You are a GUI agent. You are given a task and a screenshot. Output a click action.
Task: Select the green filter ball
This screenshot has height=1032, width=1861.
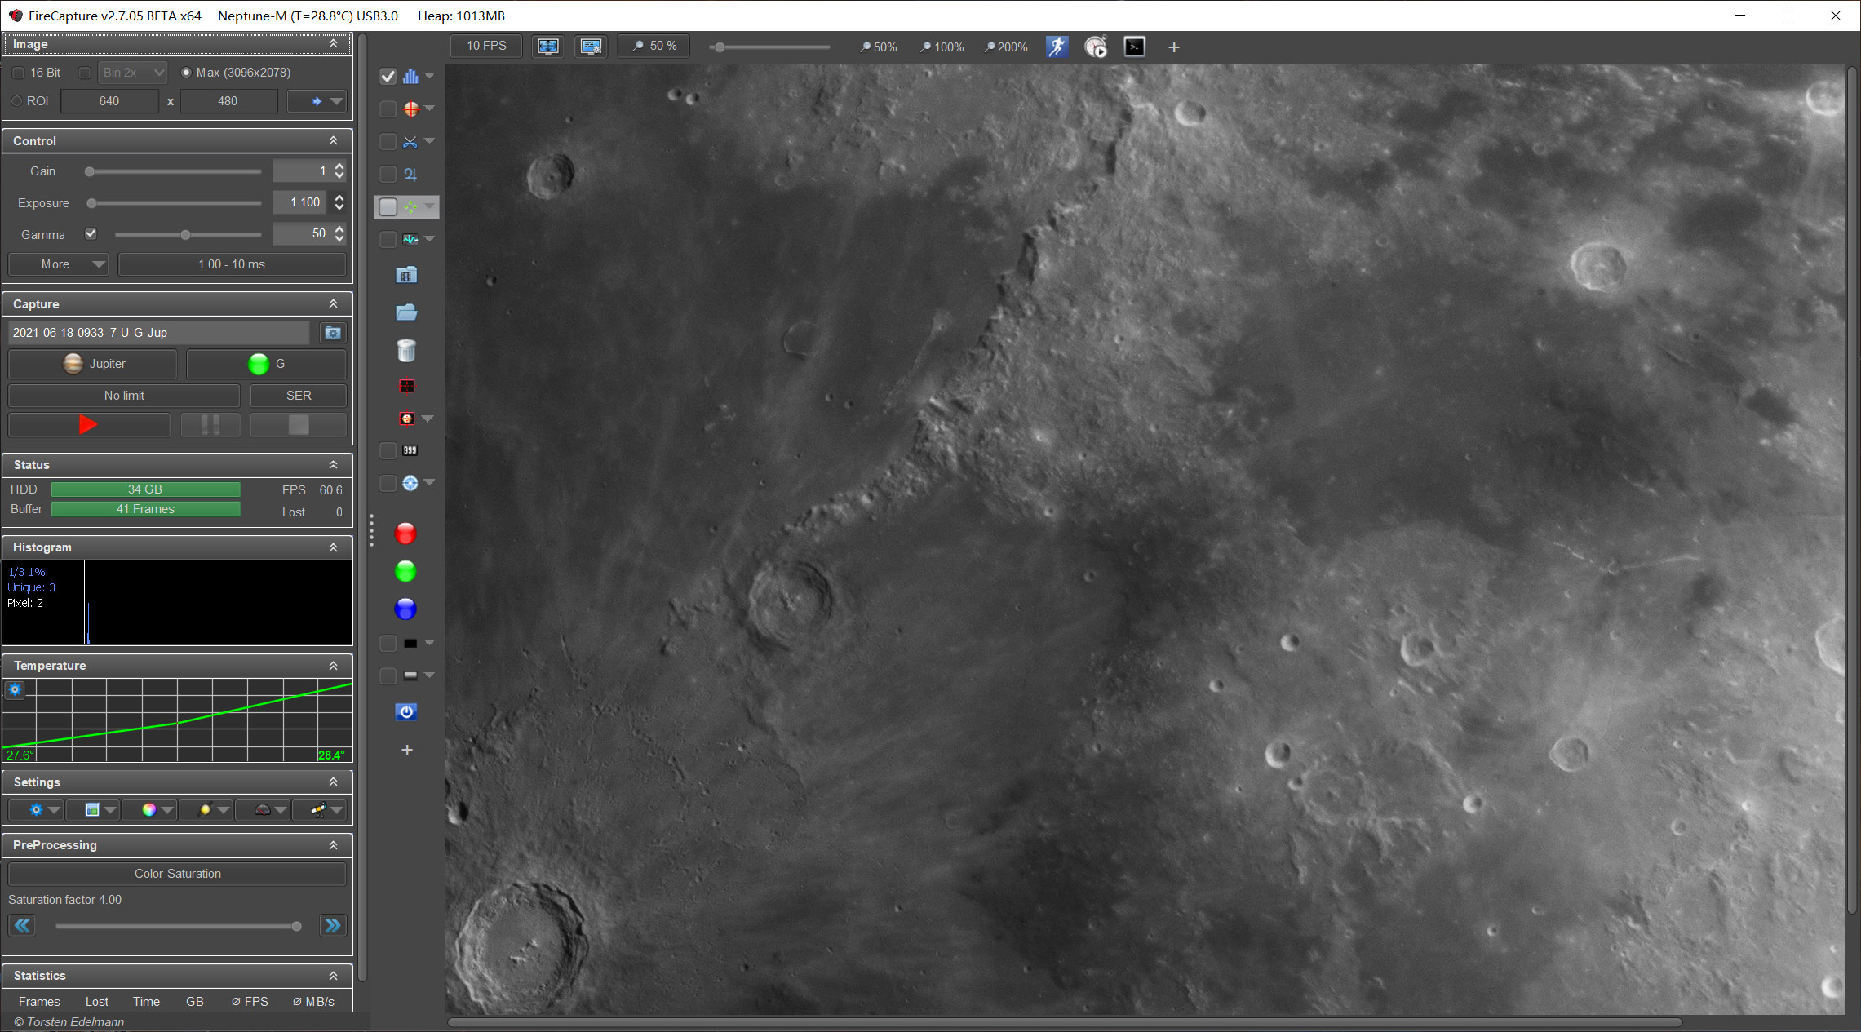click(405, 571)
